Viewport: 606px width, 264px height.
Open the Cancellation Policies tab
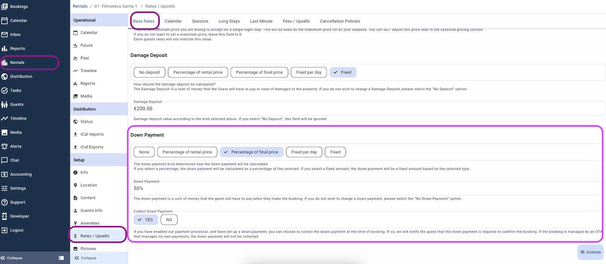click(340, 21)
